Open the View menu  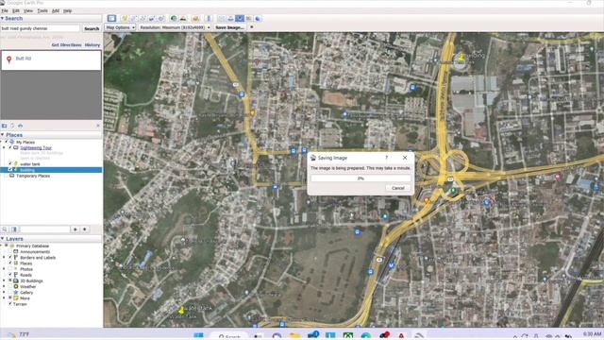click(x=28, y=10)
